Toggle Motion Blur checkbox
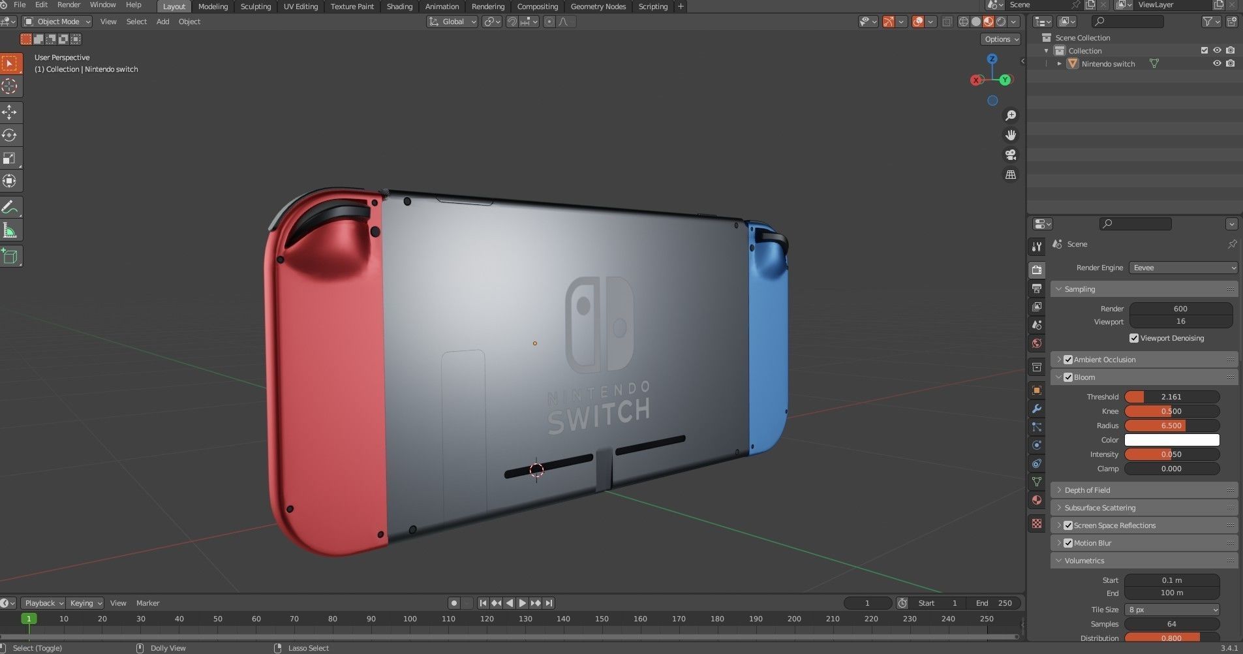The image size is (1243, 654). [x=1068, y=543]
